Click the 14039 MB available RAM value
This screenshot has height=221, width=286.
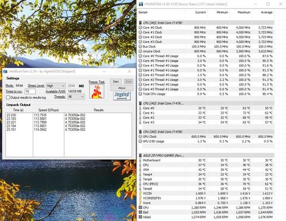(x=74, y=91)
